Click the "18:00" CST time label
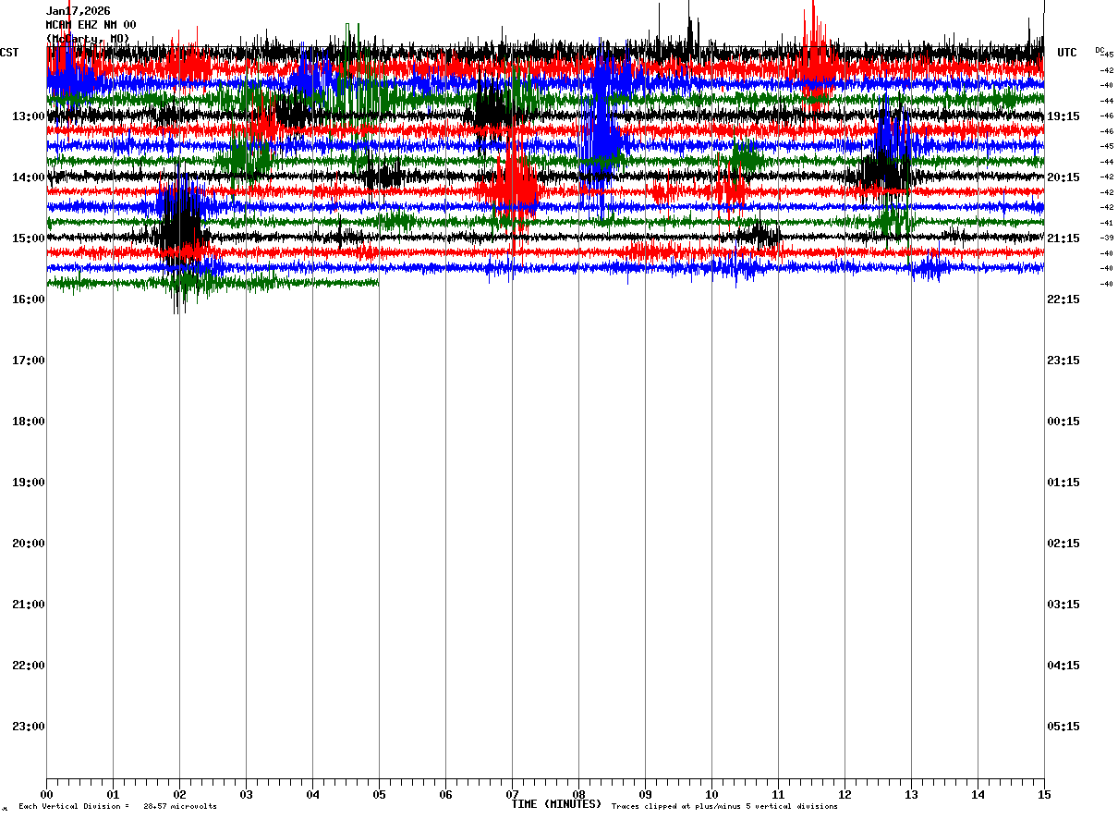This screenshot has width=1118, height=819. pos(29,422)
